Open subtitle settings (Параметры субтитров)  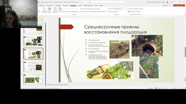[135, 12]
